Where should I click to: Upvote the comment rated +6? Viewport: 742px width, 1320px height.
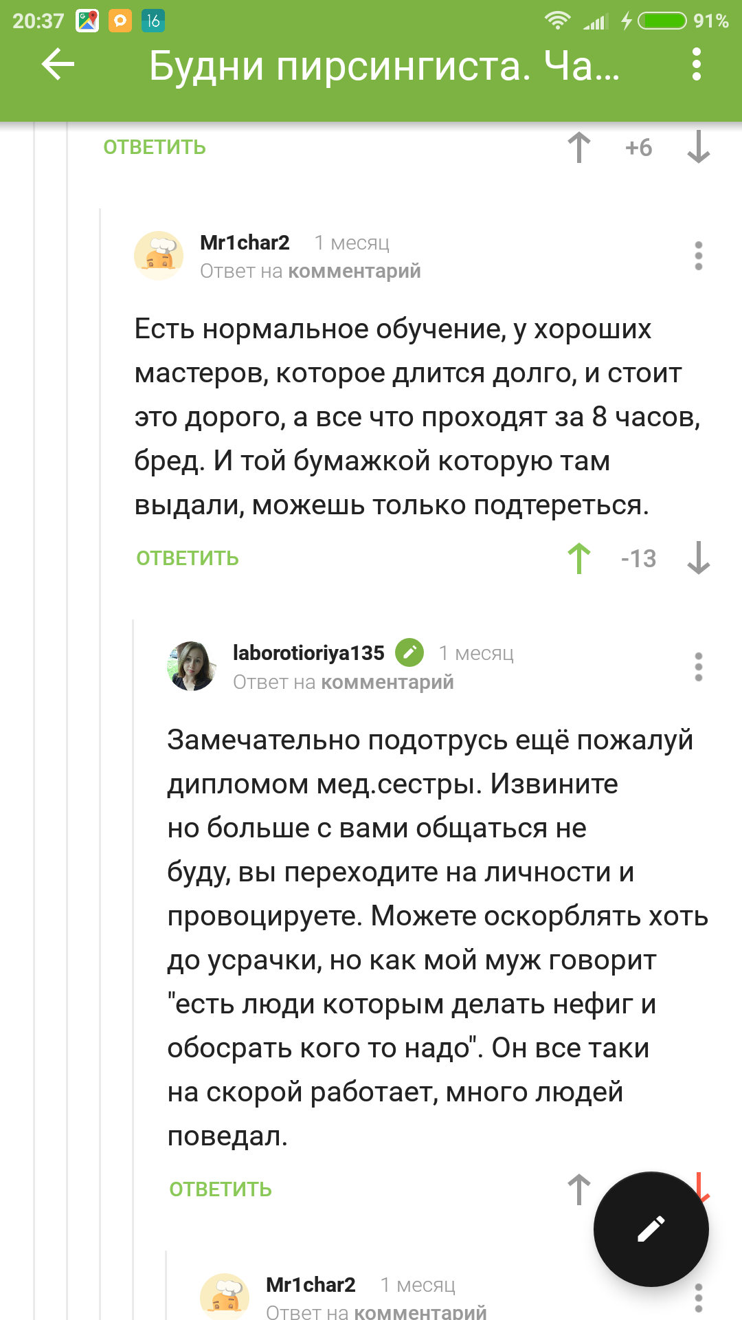pos(579,147)
